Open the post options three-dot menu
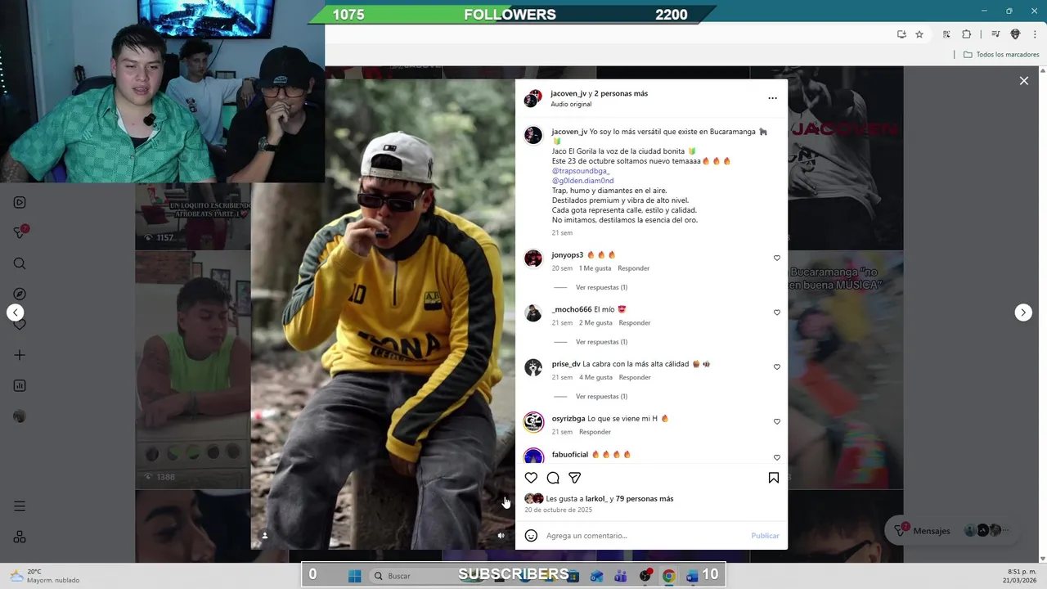Screen dimensions: 1047x589 coord(772,98)
